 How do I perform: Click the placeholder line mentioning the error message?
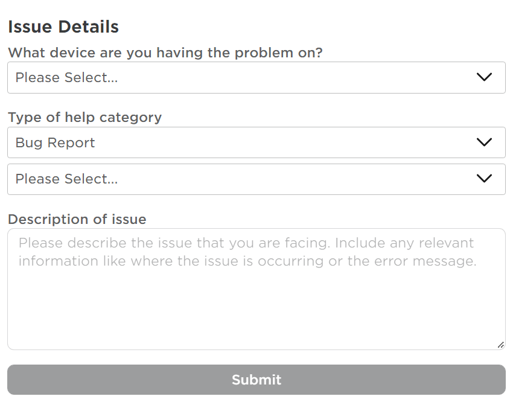coord(247,261)
